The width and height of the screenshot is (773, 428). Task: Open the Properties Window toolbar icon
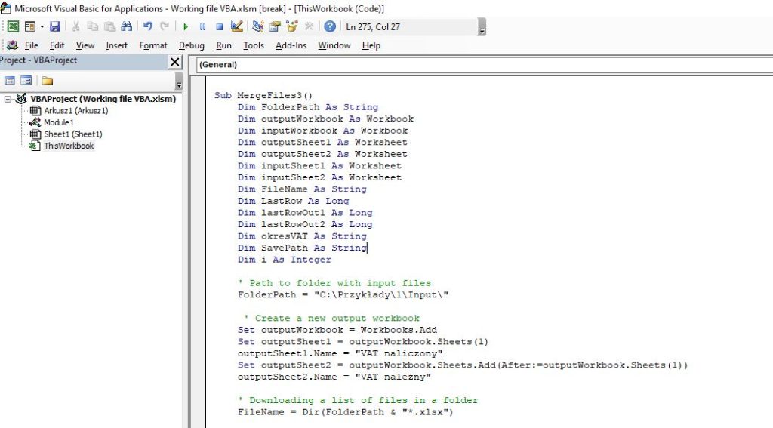[x=275, y=26]
